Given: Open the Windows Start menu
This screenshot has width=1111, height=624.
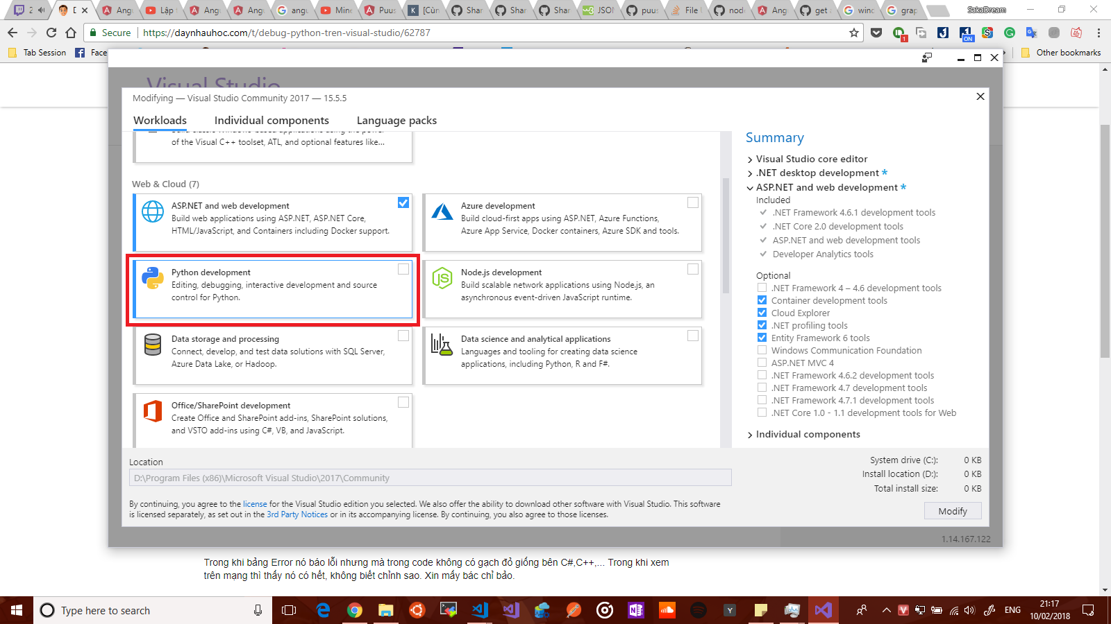Looking at the screenshot, I should coord(17,610).
